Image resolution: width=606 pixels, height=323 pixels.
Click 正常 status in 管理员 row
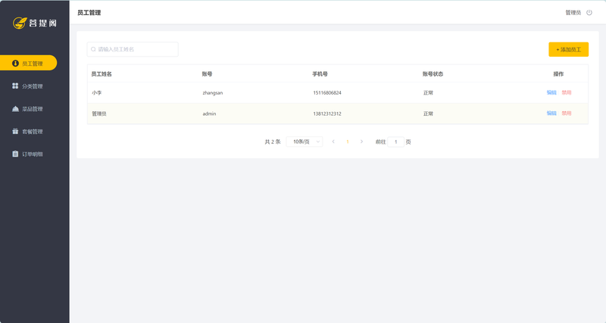pyautogui.click(x=428, y=113)
